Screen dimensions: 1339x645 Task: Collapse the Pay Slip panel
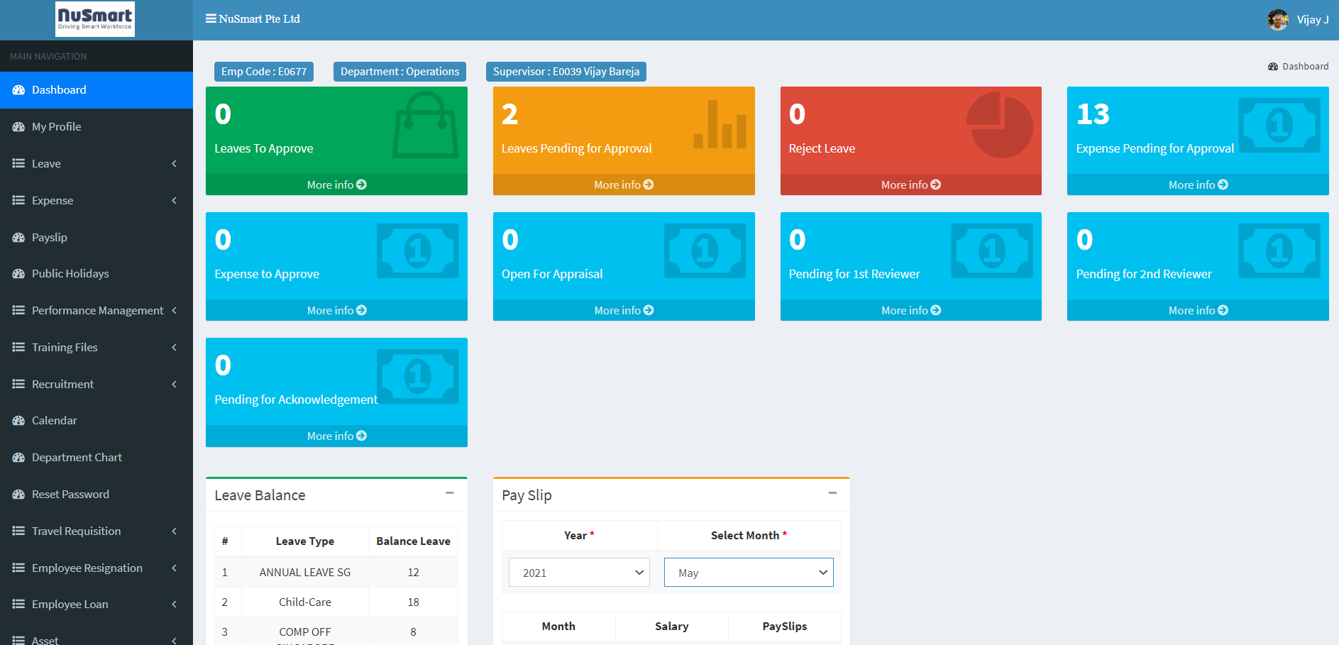tap(832, 493)
